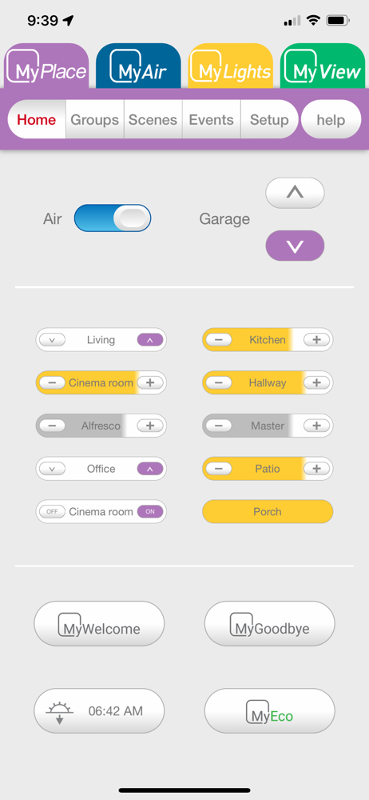Decrease Kitchen light brightness with minus
The width and height of the screenshot is (369, 800).
219,340
